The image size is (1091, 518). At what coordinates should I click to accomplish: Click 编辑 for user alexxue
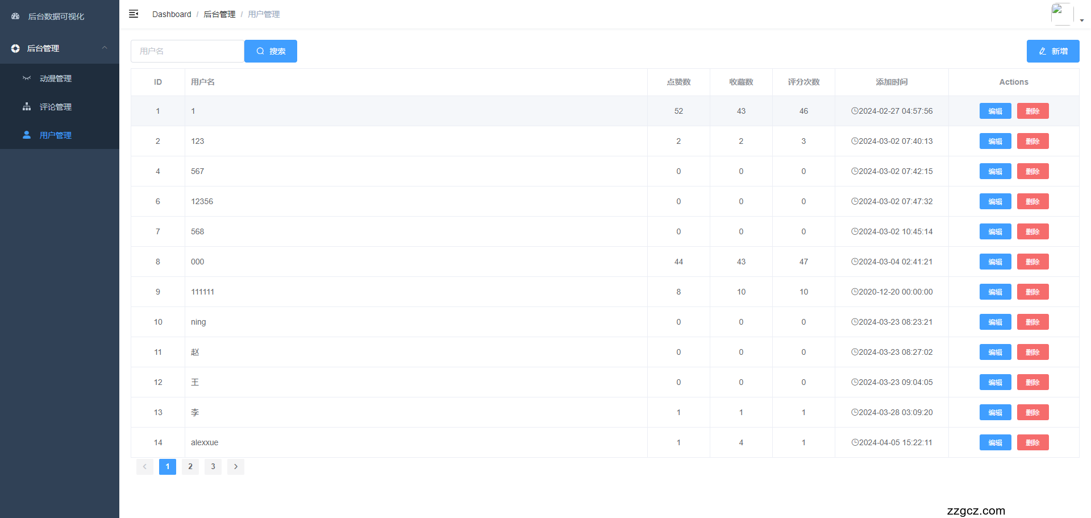(x=995, y=442)
